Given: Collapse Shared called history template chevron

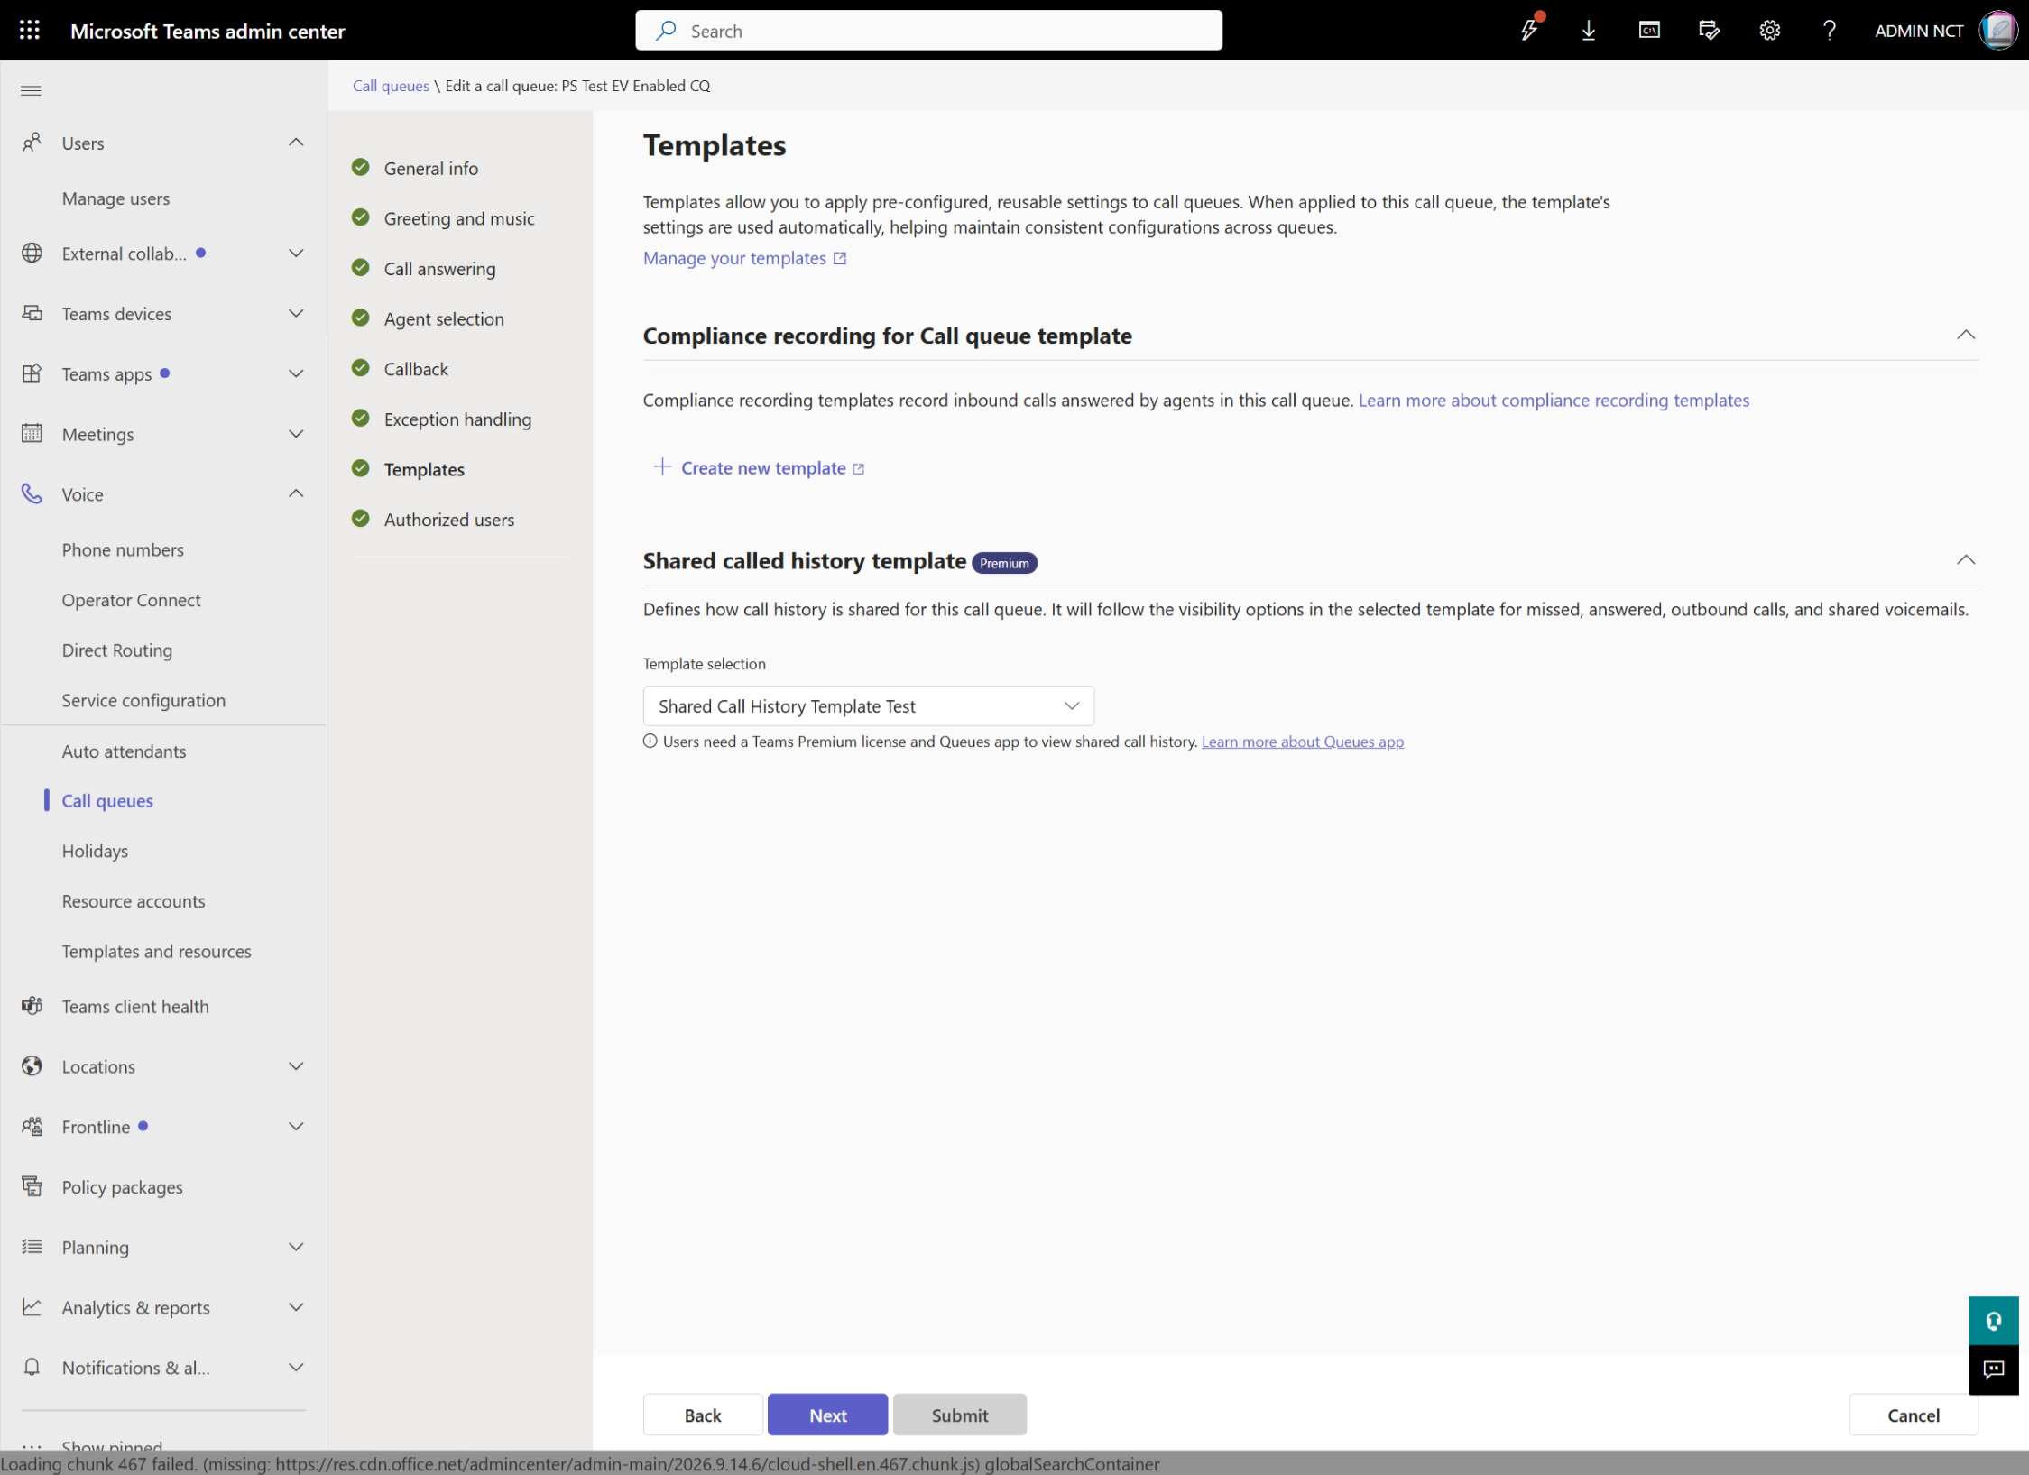Looking at the screenshot, I should pos(1966,560).
